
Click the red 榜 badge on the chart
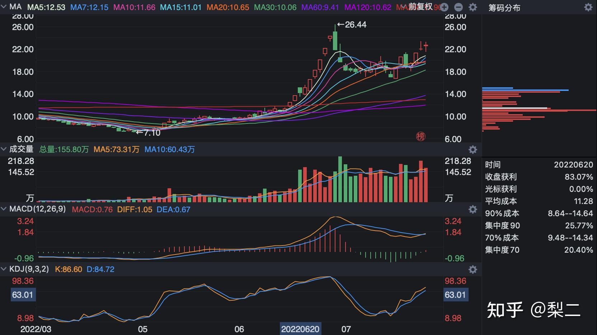[x=420, y=136]
